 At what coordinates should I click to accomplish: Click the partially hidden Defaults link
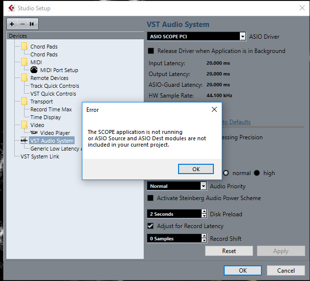236,122
